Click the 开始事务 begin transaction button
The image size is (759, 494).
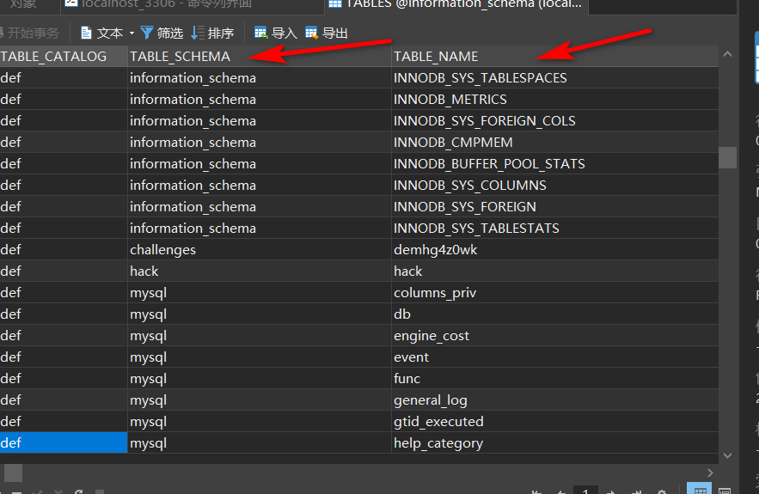[29, 33]
